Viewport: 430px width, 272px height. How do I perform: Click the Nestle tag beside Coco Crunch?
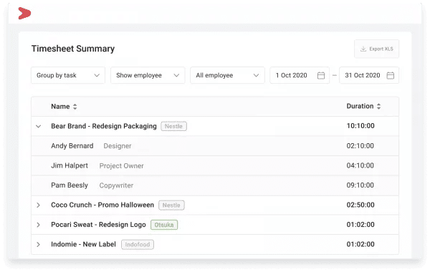(171, 205)
